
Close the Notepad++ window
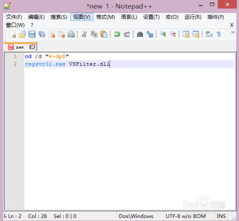pyautogui.click(x=228, y=4)
